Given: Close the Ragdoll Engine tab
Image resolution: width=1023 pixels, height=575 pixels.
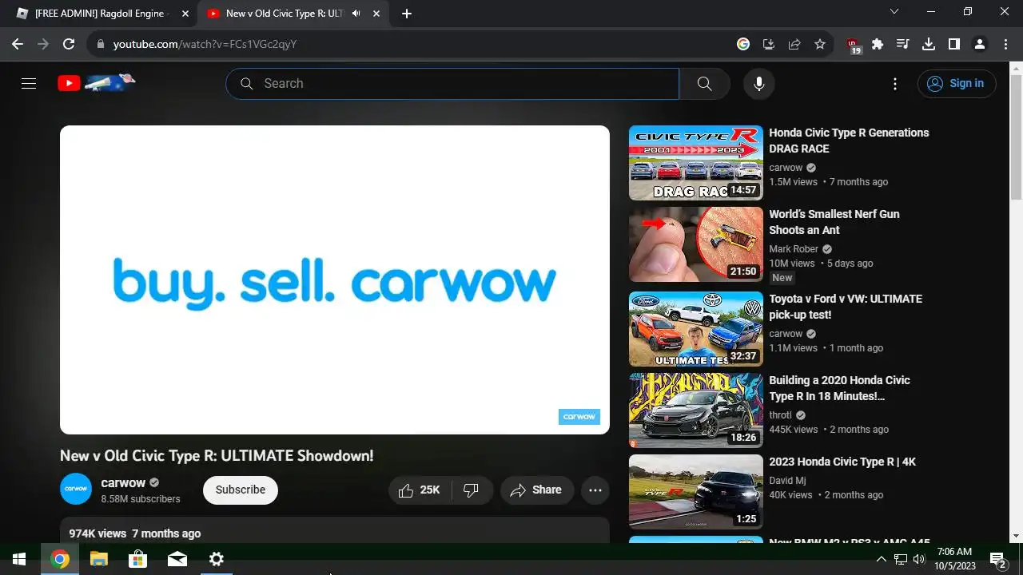Looking at the screenshot, I should tap(185, 14).
